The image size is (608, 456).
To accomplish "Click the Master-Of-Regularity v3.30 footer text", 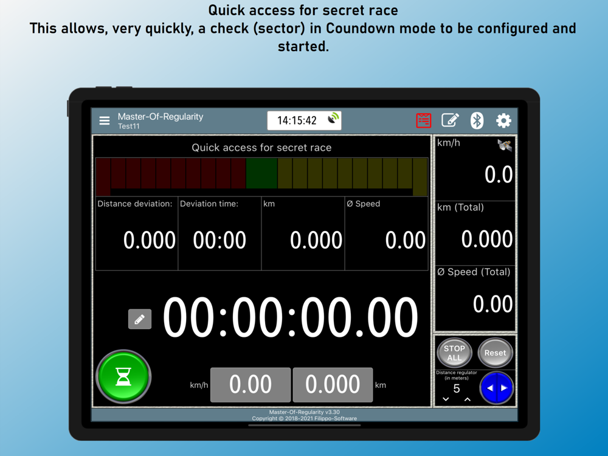I will 305,412.
